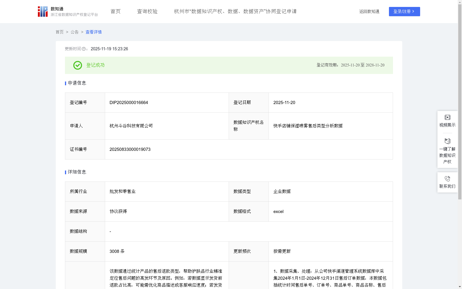Navigate to 首页 via the breadcrumb
This screenshot has height=289, width=462.
pyautogui.click(x=59, y=32)
